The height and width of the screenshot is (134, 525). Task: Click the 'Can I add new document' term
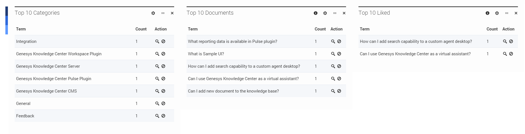(233, 91)
